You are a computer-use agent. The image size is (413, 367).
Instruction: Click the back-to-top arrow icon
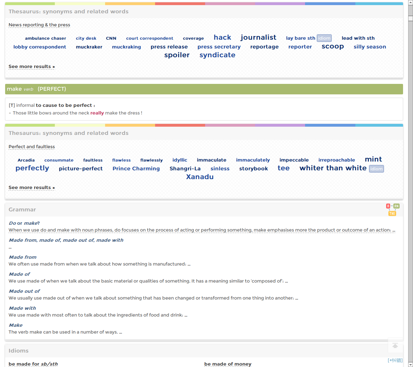[395, 345]
